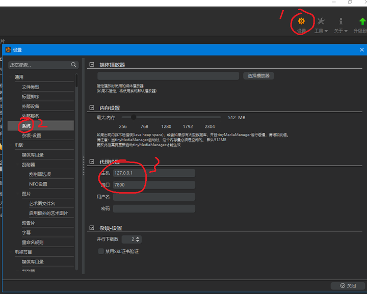Click the green upgrade arrow icon
Screen dimensions: 367x294
[x=362, y=21]
